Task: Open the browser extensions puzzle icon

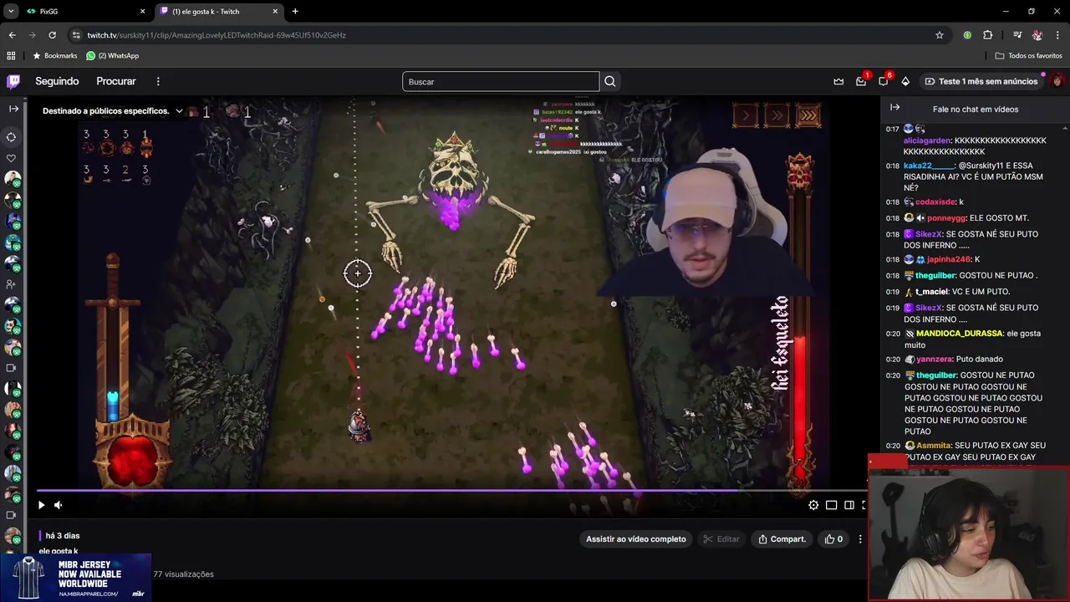Action: click(987, 35)
